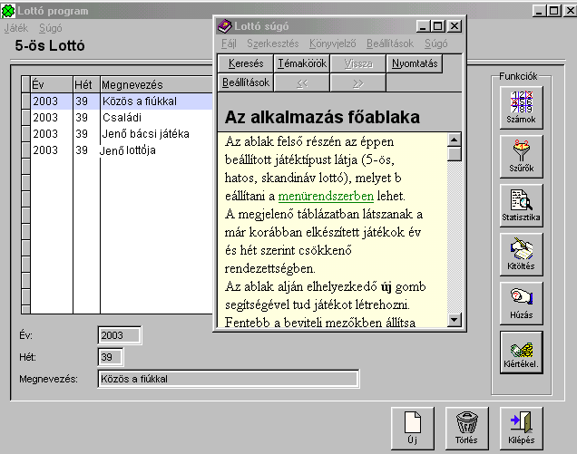Select the 'Jenő lottója' row

coord(122,150)
